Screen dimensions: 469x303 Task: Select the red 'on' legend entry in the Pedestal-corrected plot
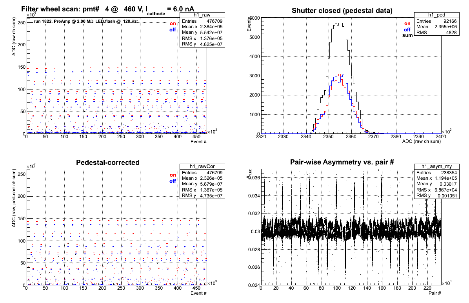173,175
